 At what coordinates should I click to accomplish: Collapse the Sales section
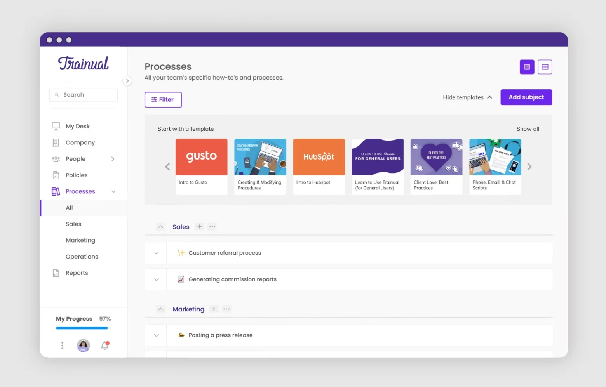[x=160, y=227]
